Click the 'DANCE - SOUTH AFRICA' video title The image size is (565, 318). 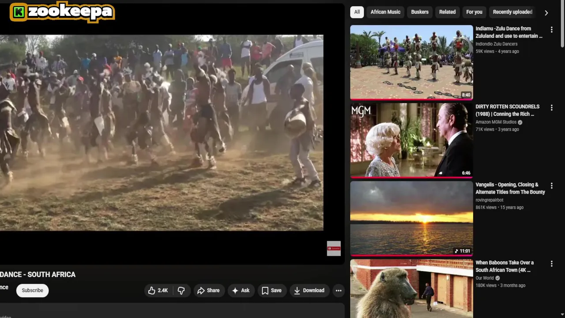pos(38,274)
